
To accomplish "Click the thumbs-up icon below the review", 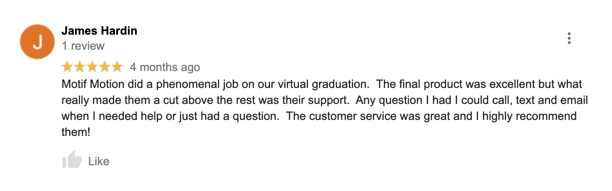I will pos(72,160).
